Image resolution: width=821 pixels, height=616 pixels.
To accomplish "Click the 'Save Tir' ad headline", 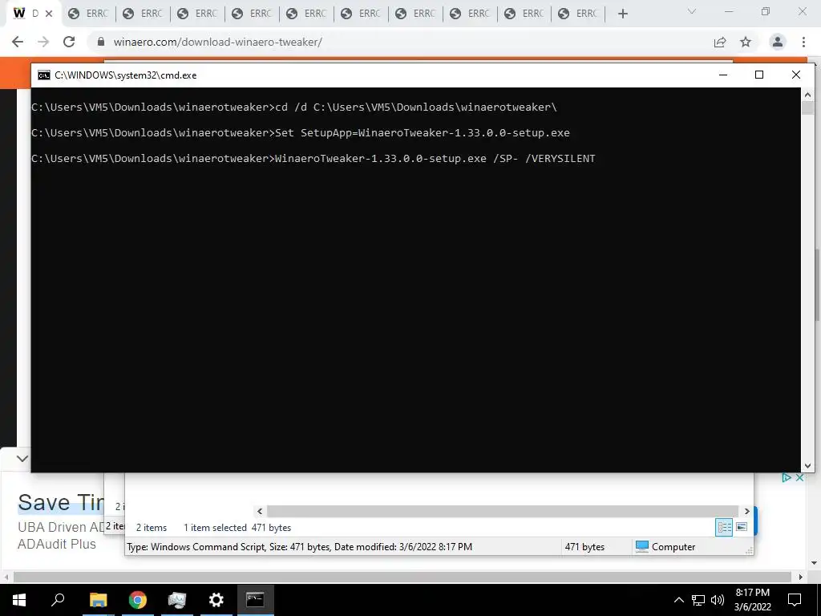I will [61, 503].
